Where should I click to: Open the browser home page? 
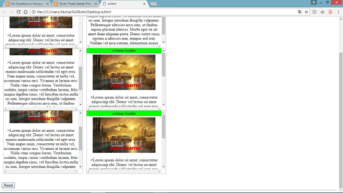(25, 12)
